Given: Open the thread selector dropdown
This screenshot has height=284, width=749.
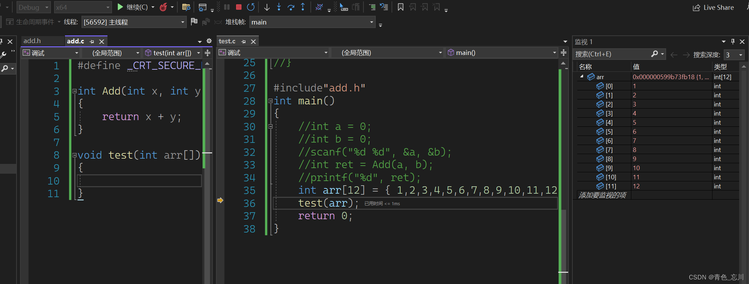Looking at the screenshot, I should click(182, 22).
